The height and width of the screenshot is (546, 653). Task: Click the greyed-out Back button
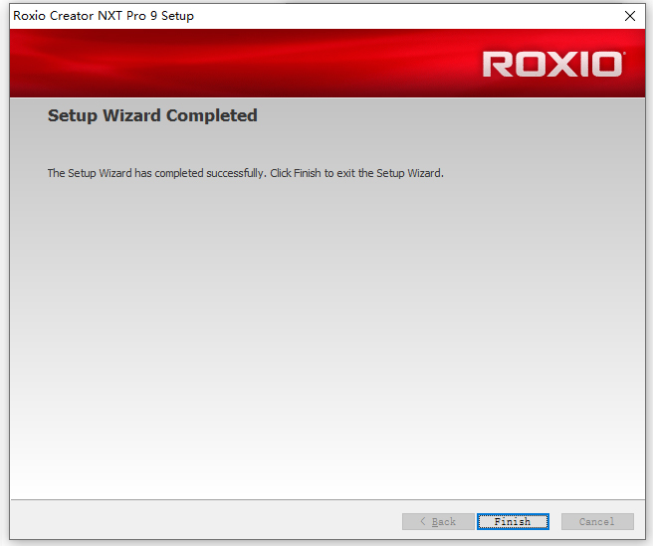tap(438, 521)
